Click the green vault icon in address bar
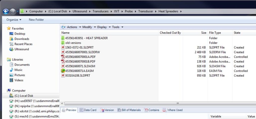The image size is (256, 119). 22,11
